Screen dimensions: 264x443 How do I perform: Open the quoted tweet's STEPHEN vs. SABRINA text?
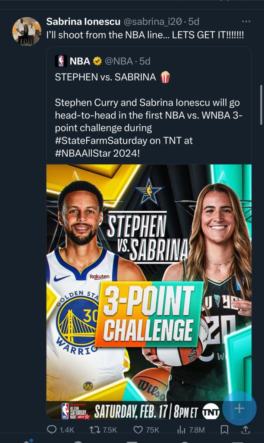(x=106, y=77)
